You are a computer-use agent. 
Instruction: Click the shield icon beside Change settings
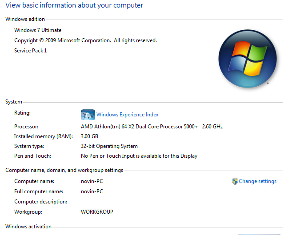235,181
